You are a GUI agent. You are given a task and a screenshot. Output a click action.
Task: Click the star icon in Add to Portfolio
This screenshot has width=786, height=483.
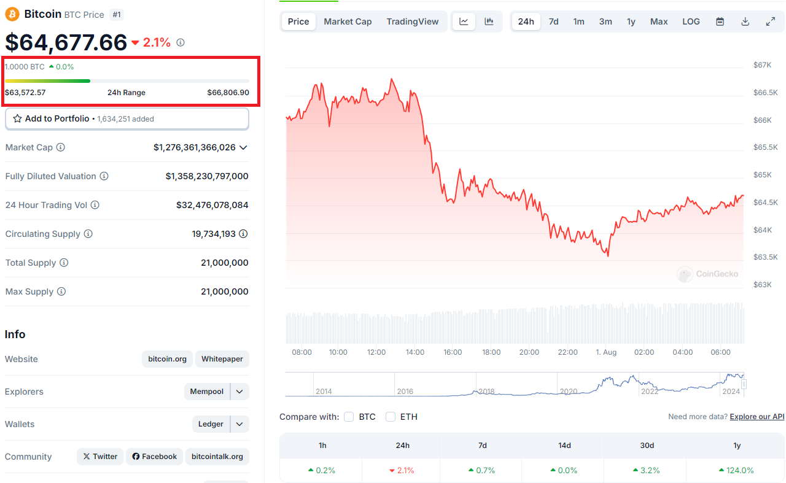(x=17, y=118)
